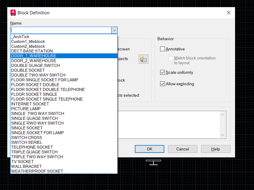Select FLOOR SOCKET SINGLE entry
Viewport: 254px width, 190px height.
tap(64, 94)
